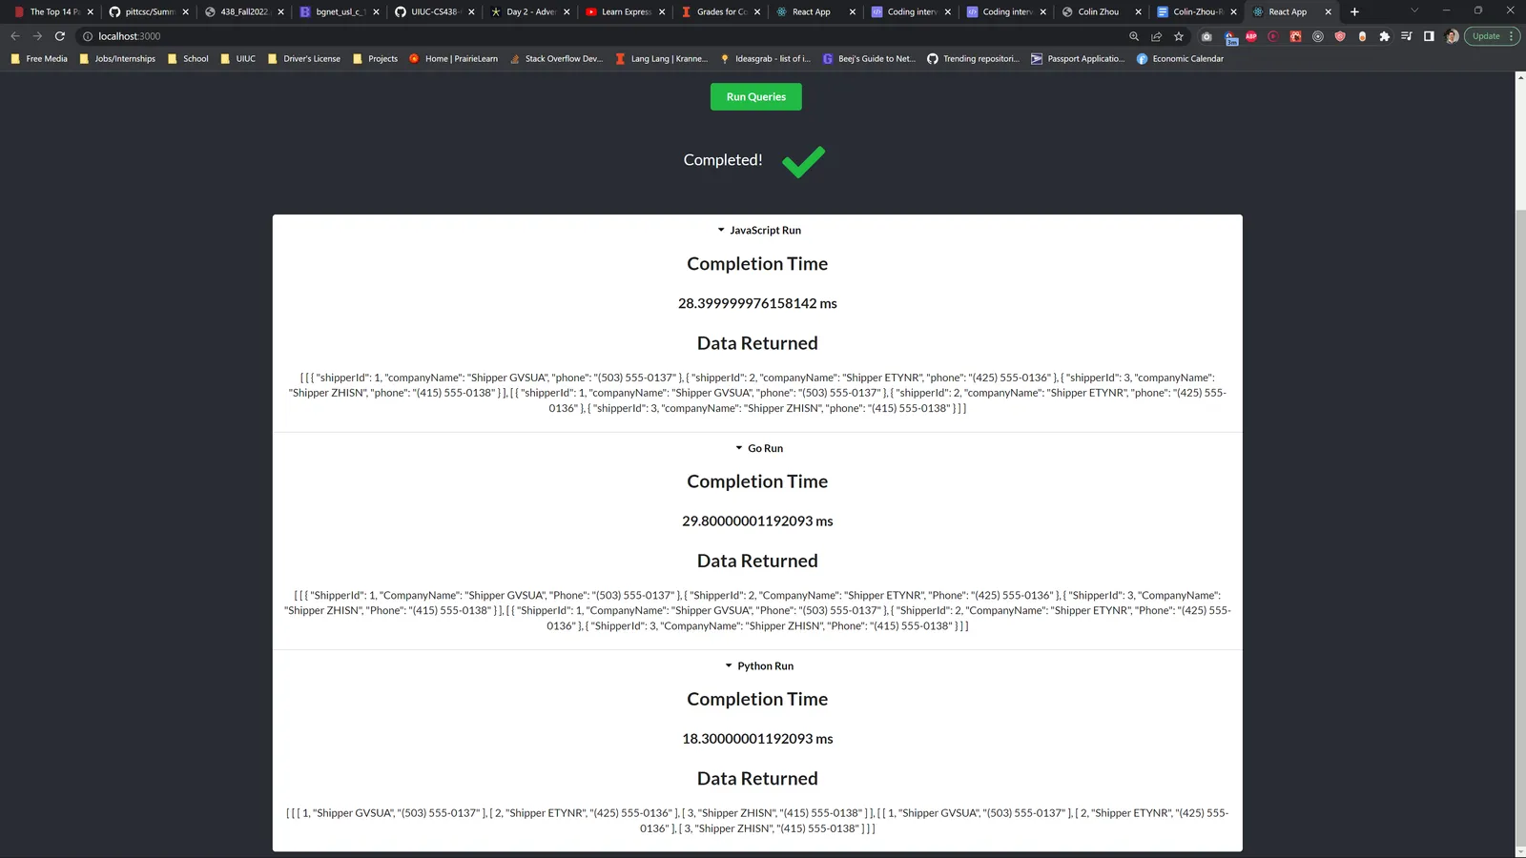The image size is (1526, 858).
Task: Click the address bar showing localhost:3000
Action: tap(601, 36)
